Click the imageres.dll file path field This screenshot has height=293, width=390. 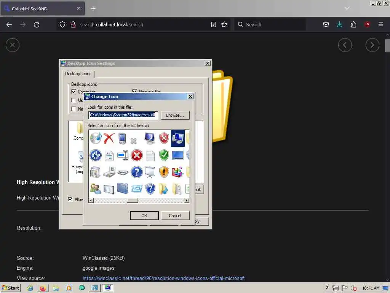coord(123,115)
